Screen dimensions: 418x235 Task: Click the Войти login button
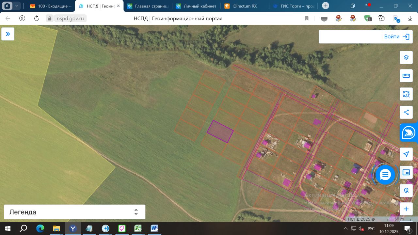pos(396,37)
